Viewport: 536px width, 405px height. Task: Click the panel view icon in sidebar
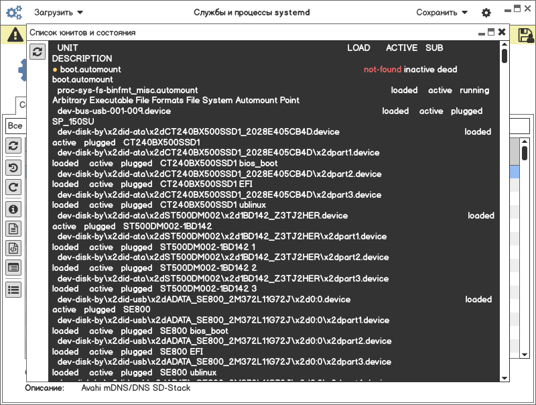click(x=13, y=268)
